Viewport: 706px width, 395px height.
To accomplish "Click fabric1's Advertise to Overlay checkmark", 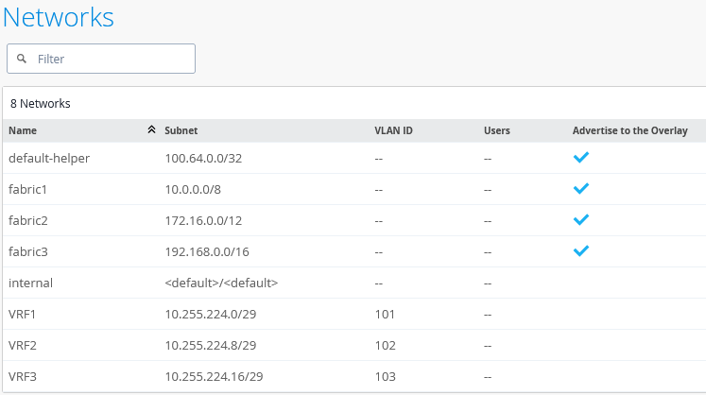I will 581,188.
